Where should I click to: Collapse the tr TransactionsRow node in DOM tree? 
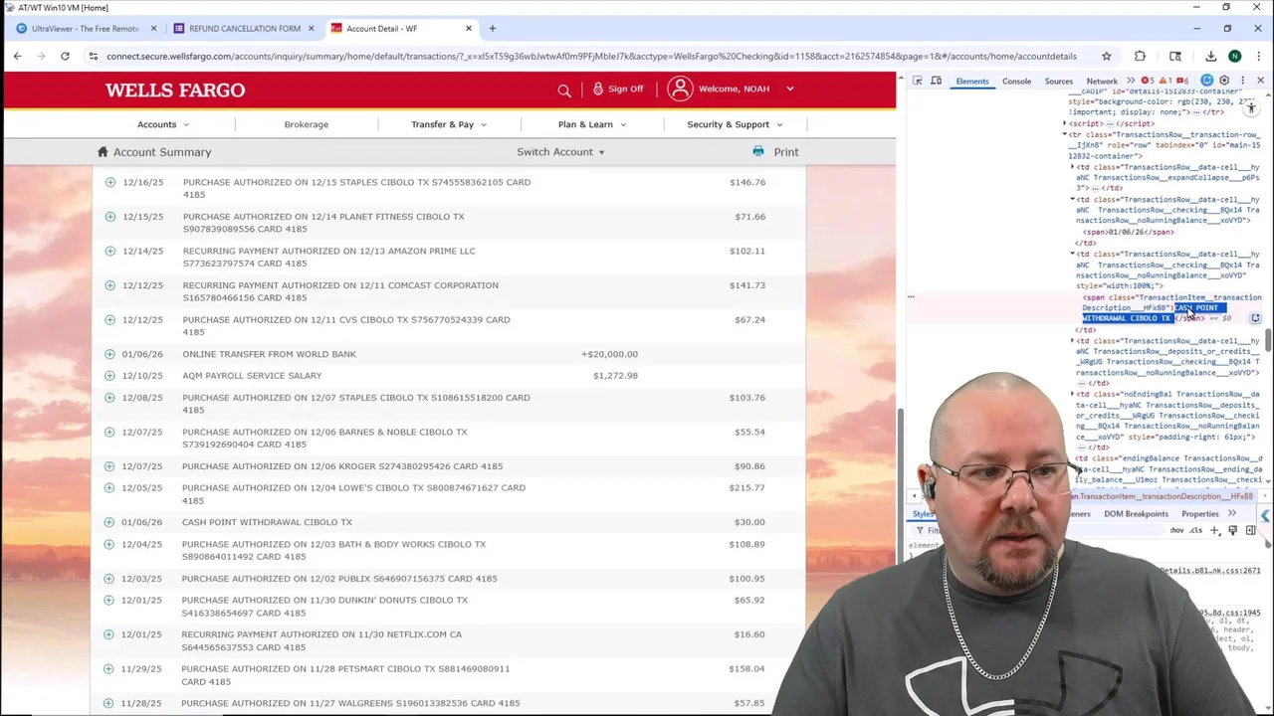pos(1065,134)
